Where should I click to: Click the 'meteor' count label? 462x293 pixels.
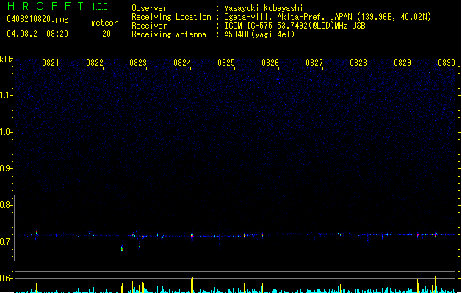click(104, 23)
